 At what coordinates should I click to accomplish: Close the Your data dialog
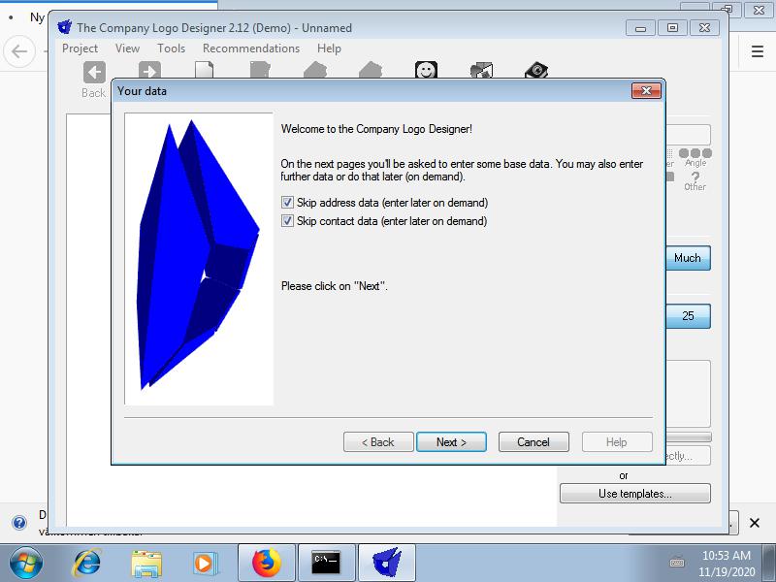[646, 90]
